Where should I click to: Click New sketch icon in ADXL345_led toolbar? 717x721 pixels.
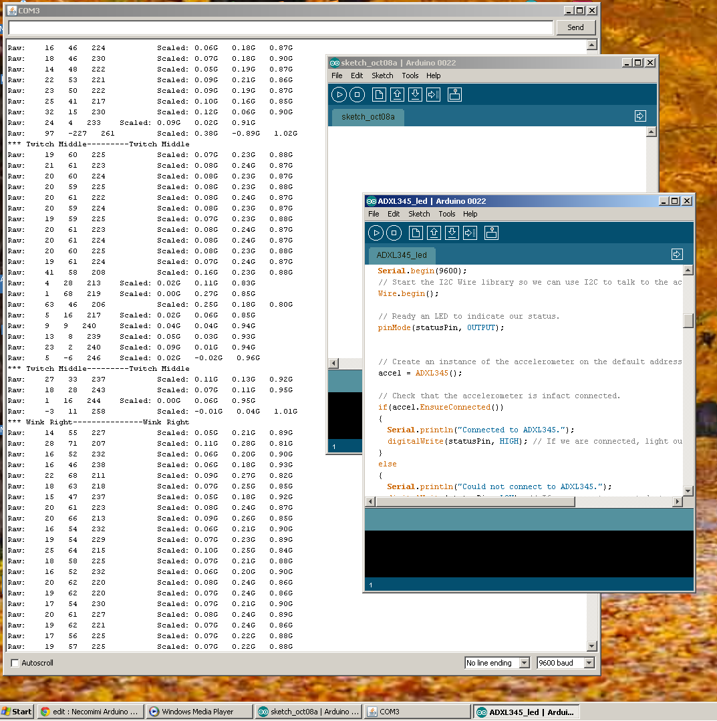pos(416,233)
